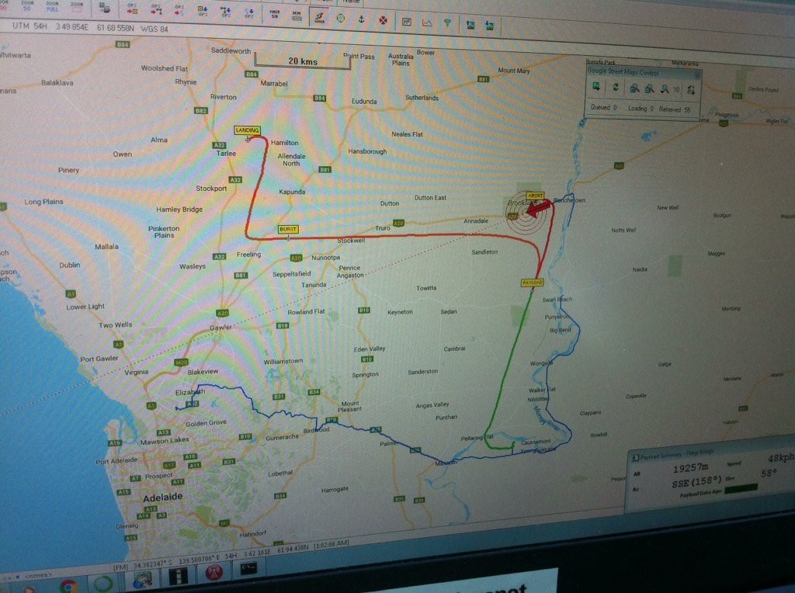
Task: Click the Zoom Full toolbar button
Action: tap(52, 6)
